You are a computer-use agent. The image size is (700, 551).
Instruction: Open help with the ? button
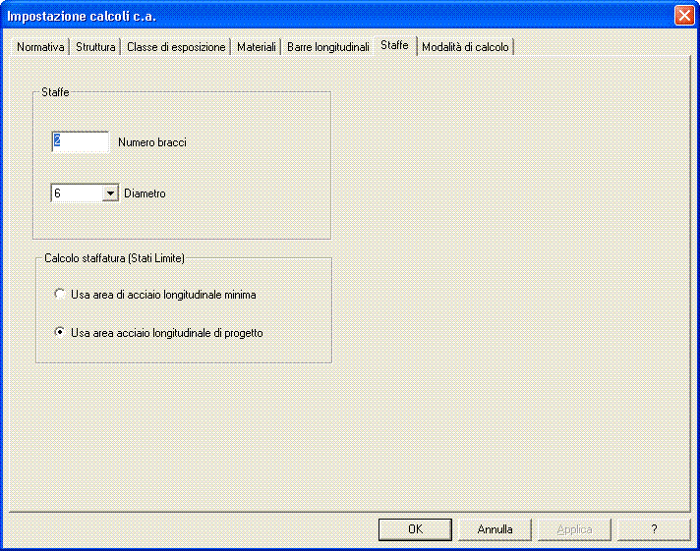(654, 528)
